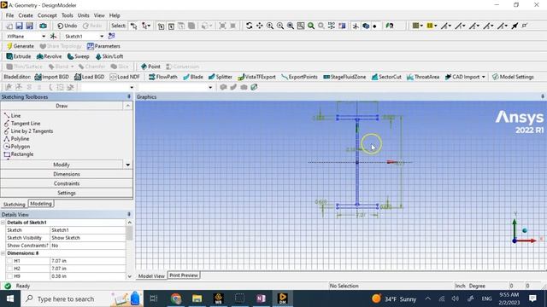Screen dimensions: 547x307
Task: Switch to the Modeling tab
Action: click(41, 204)
